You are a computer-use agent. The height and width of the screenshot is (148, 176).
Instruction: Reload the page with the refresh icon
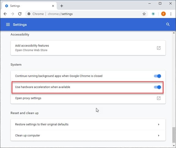[x=20, y=14]
